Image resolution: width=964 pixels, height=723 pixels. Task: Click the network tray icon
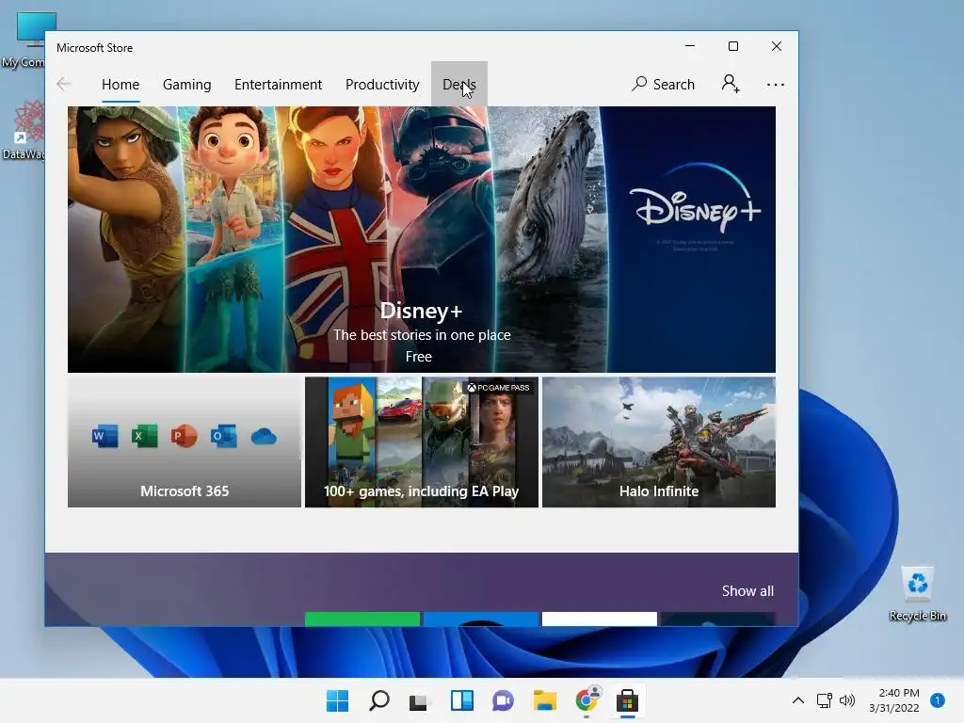tap(825, 700)
